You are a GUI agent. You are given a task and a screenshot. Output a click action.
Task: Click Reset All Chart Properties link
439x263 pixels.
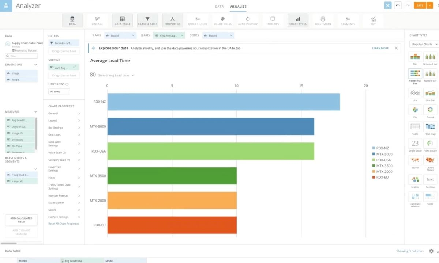coord(64,224)
